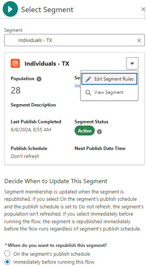
Task: Click the population count 28
Action: [x=16, y=90]
